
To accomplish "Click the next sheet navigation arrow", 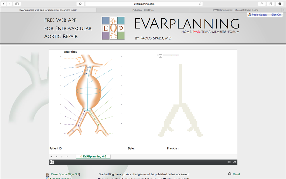I will click(x=62, y=157).
